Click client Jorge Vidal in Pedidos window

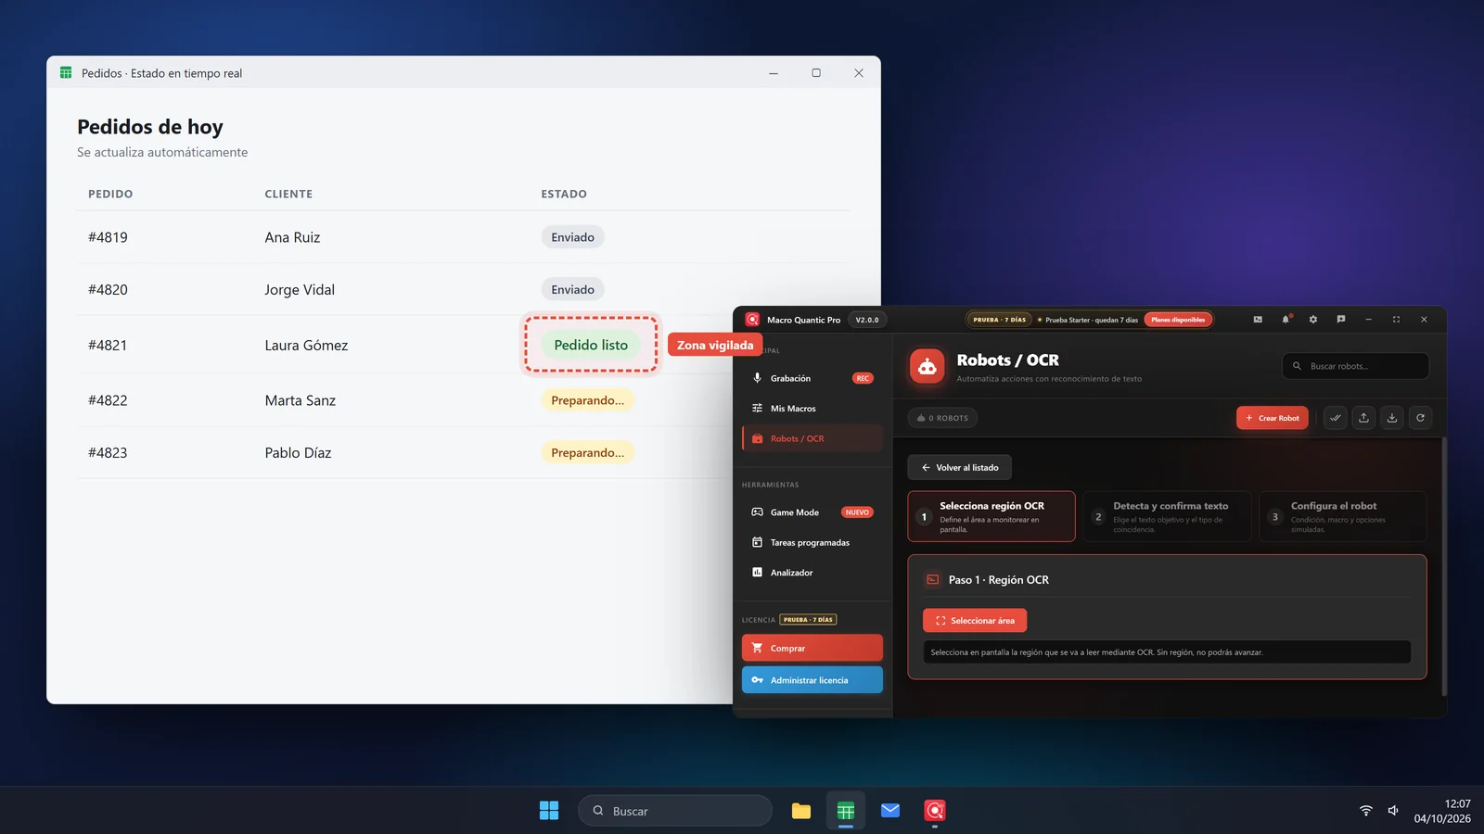(300, 289)
